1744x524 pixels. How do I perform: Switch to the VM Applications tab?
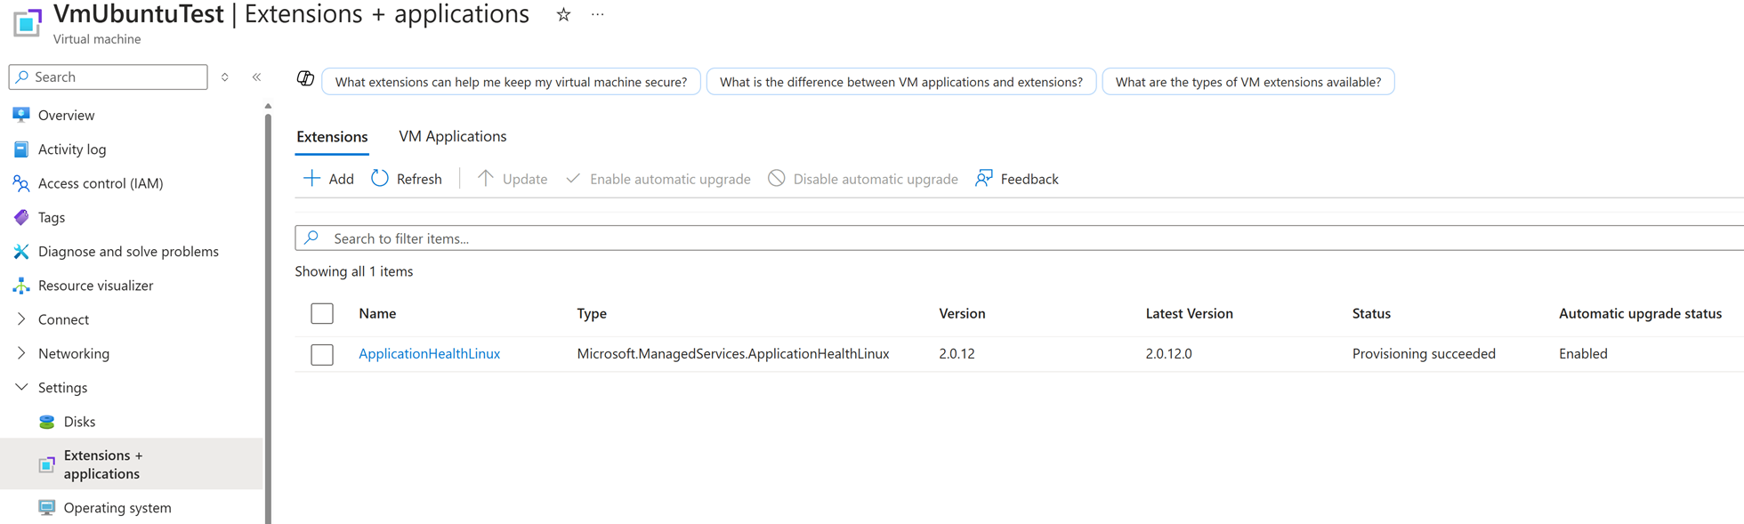coord(452,136)
